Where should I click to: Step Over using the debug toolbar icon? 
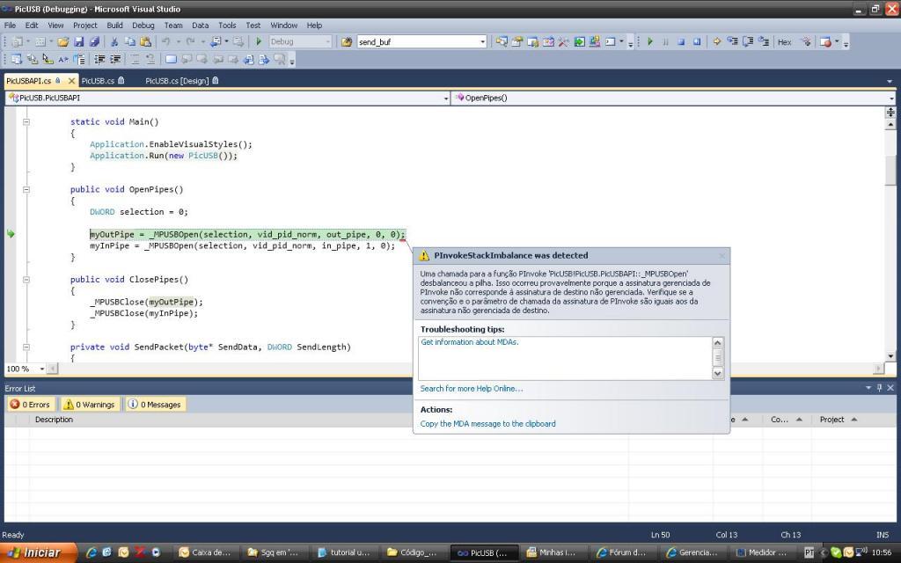click(x=748, y=41)
